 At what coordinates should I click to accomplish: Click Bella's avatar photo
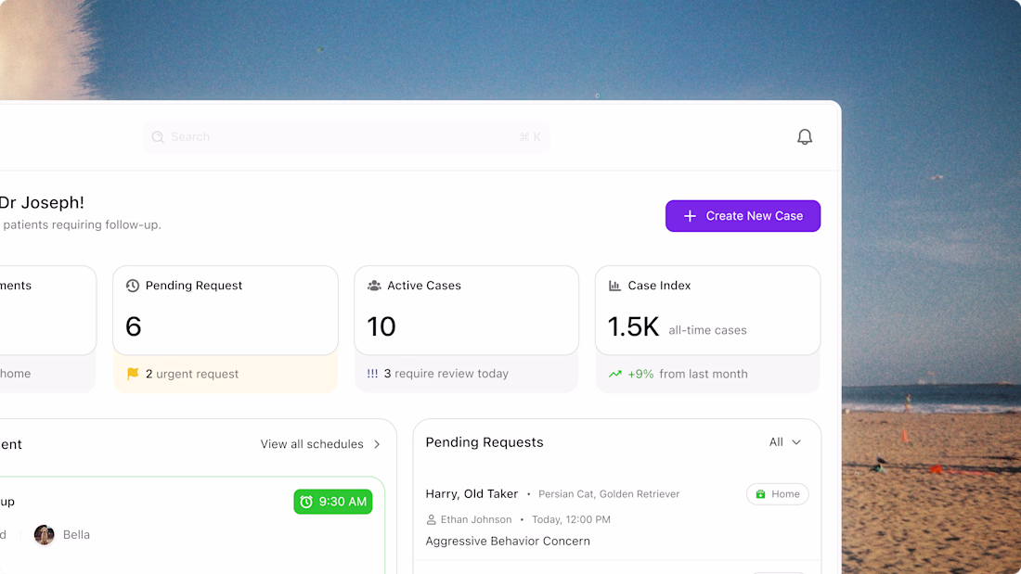(45, 535)
